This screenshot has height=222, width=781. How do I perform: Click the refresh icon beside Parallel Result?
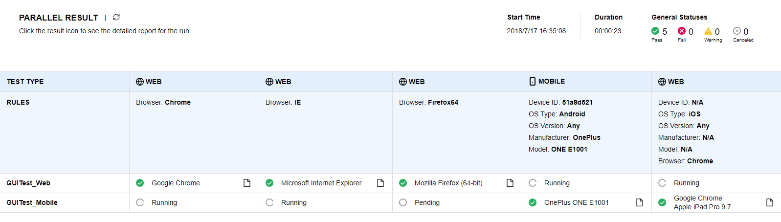[x=116, y=17]
